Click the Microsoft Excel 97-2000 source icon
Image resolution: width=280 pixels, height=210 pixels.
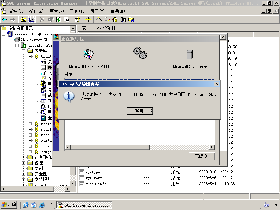coord(89,54)
